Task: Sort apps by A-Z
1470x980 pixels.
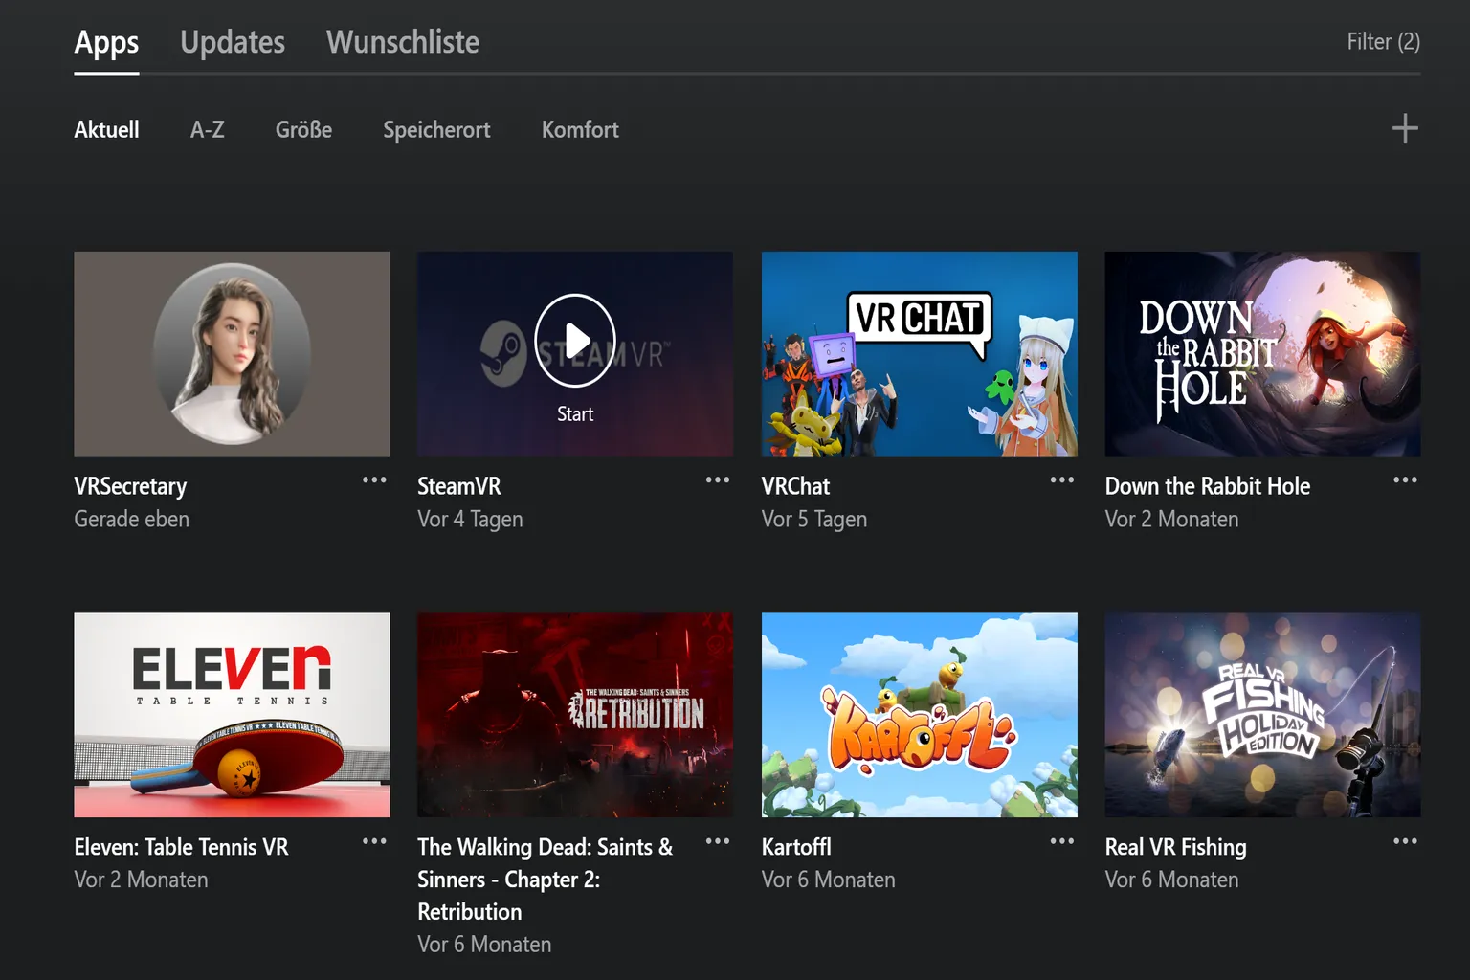Action: click(208, 129)
